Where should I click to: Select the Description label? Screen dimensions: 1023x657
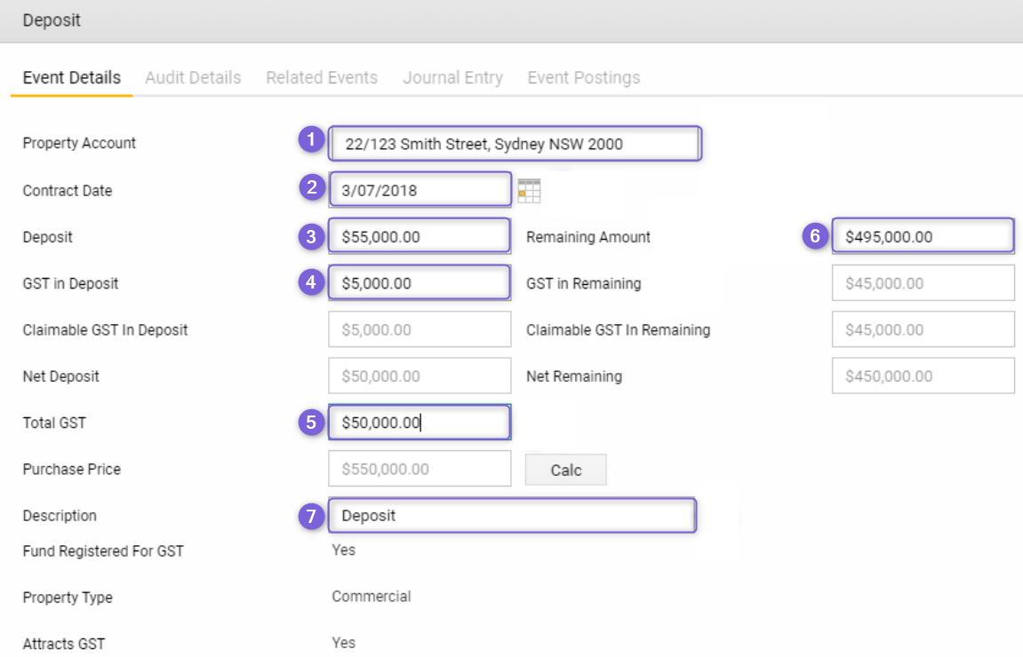click(60, 516)
